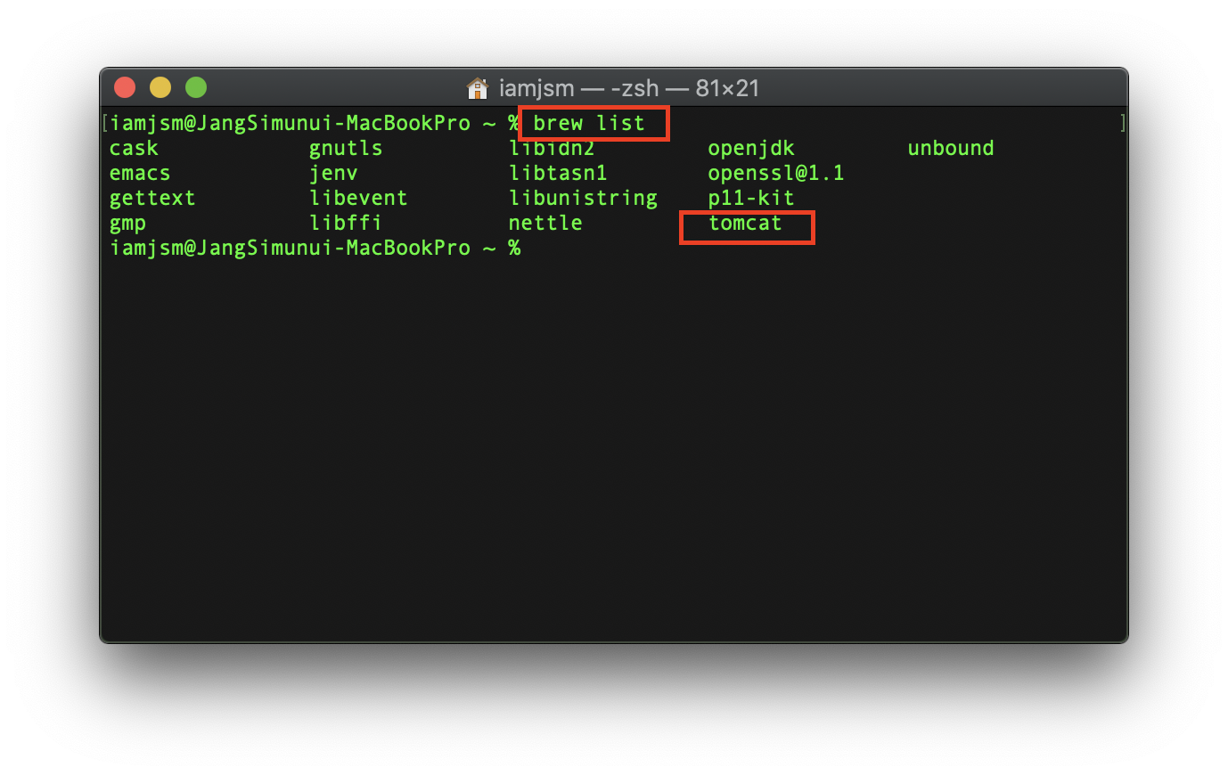Select the 'gnutls' package name
Screen dimensions: 1228x775
(x=346, y=148)
